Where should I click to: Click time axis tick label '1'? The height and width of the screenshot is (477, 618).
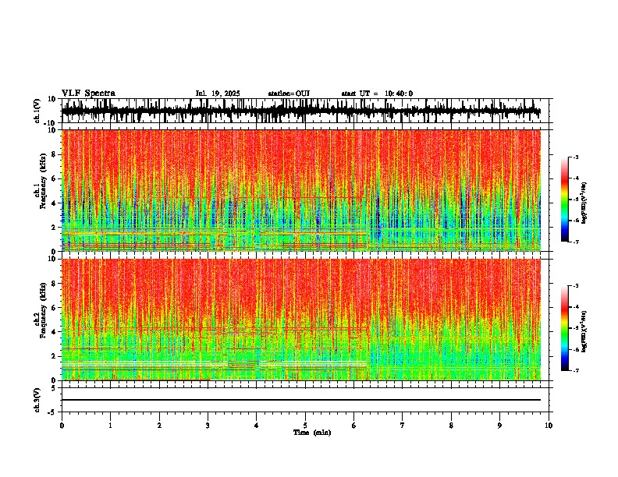pyautogui.click(x=110, y=426)
